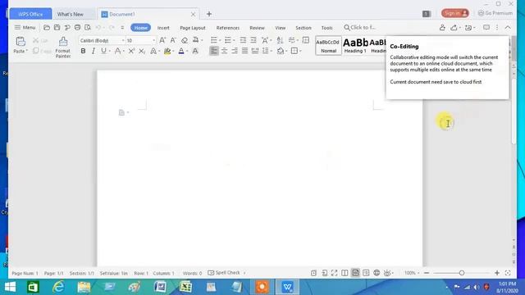Click the Undo arrow
The width and height of the screenshot is (525, 295).
(x=98, y=27)
